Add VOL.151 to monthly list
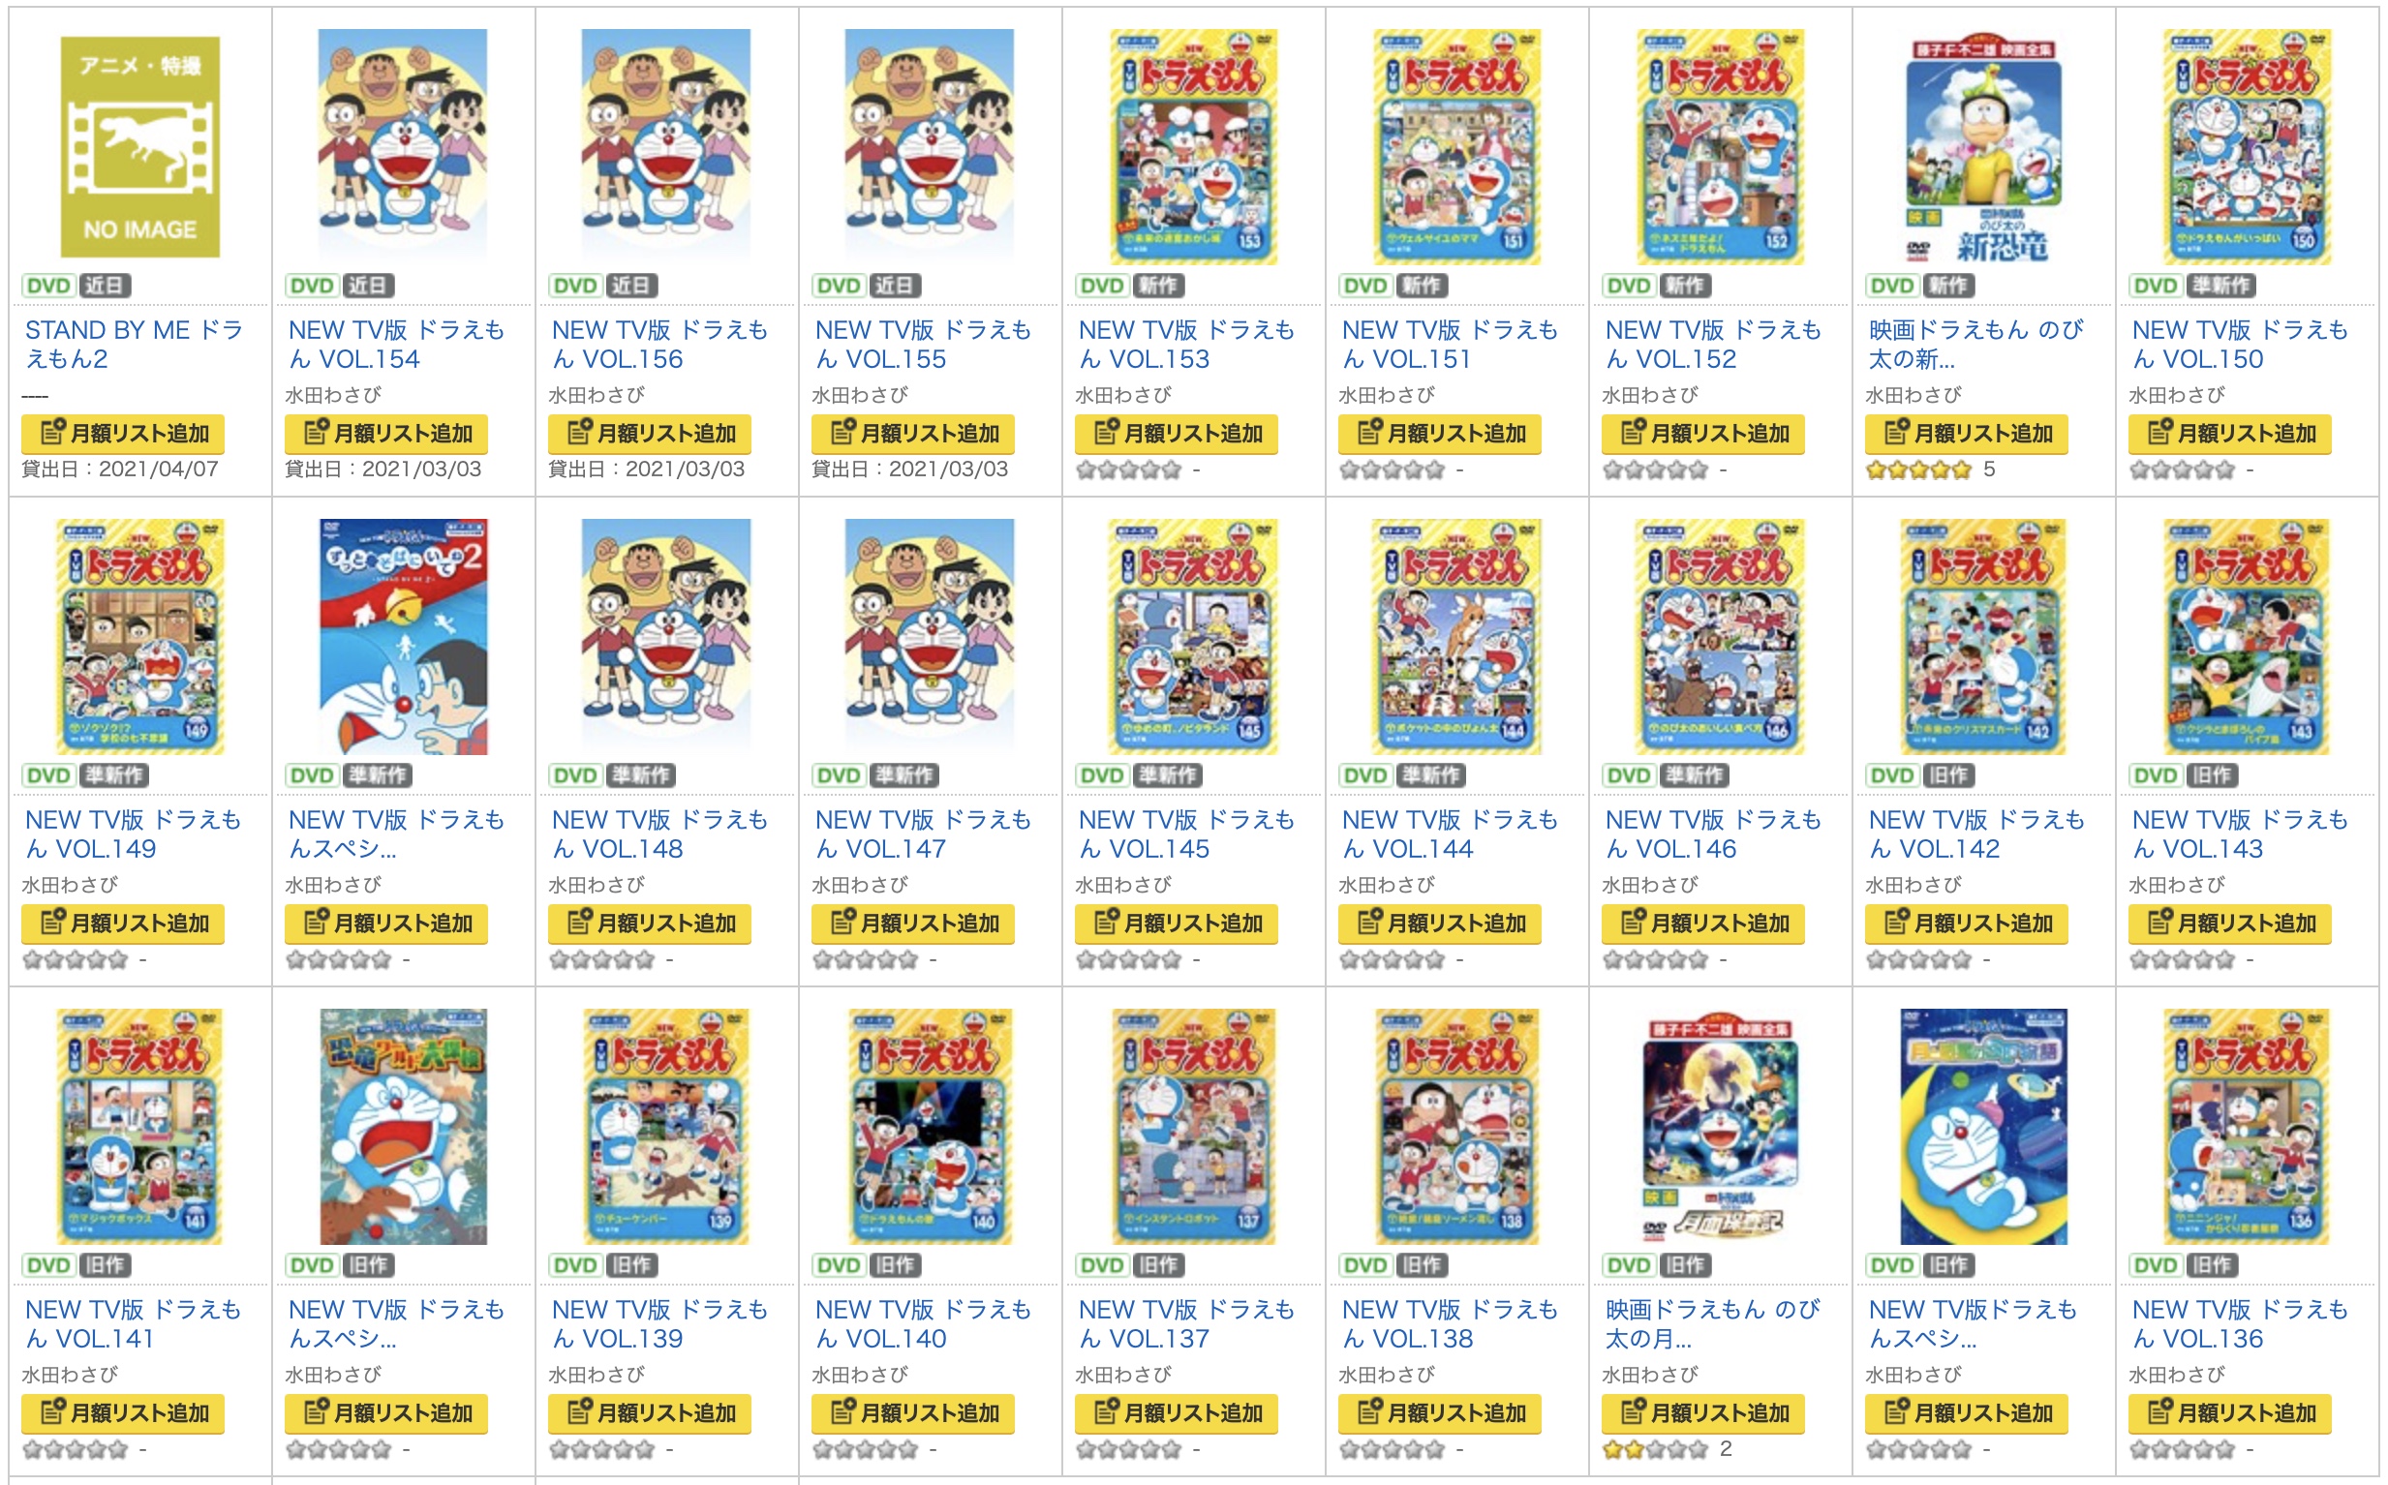 click(1439, 433)
